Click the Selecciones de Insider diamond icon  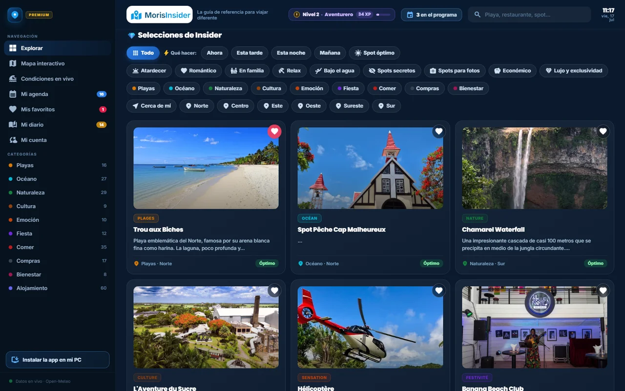coord(131,35)
